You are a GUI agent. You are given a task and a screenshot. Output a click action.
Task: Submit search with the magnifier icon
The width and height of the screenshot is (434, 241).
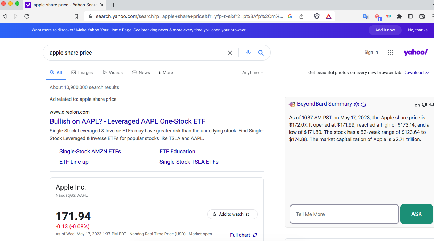pyautogui.click(x=261, y=53)
